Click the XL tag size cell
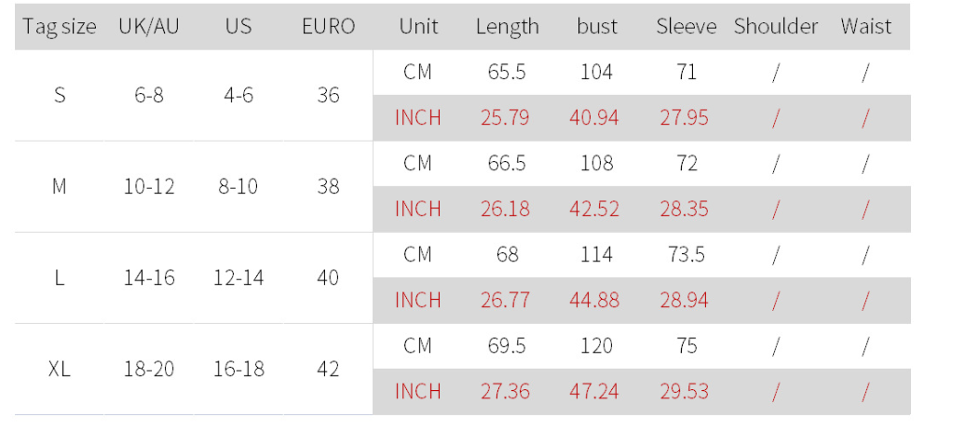This screenshot has height=431, width=979. pos(60,370)
